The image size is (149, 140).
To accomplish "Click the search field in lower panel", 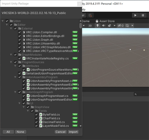I will pos(142,94).
